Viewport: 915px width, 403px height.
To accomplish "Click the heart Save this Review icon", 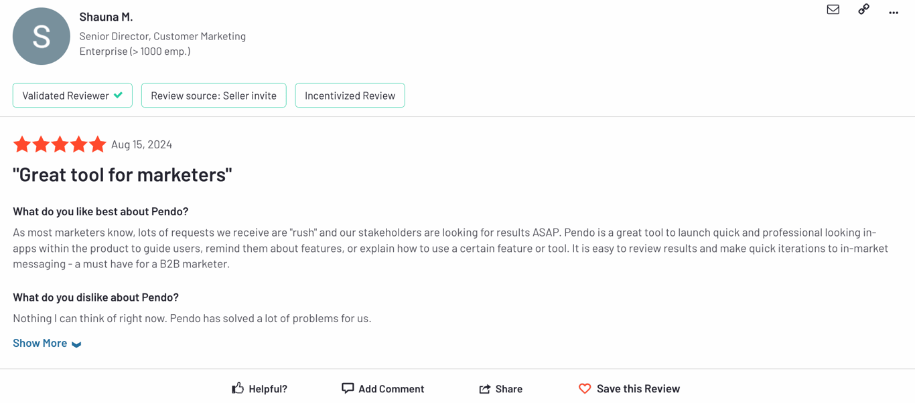I will [585, 388].
